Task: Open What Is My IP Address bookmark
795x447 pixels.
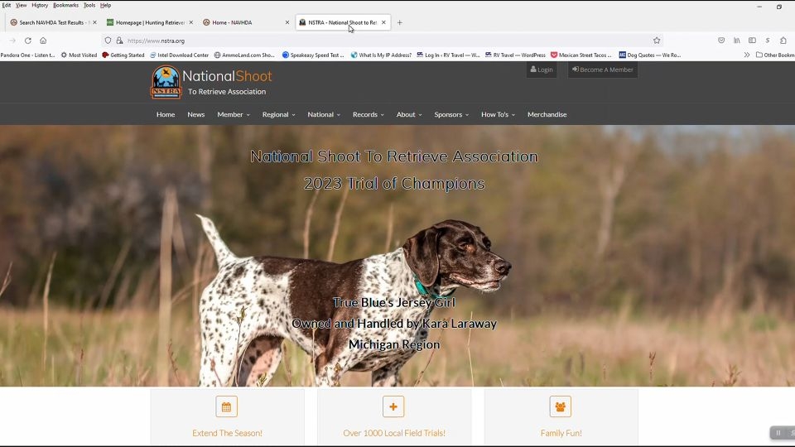Action: 381,55
